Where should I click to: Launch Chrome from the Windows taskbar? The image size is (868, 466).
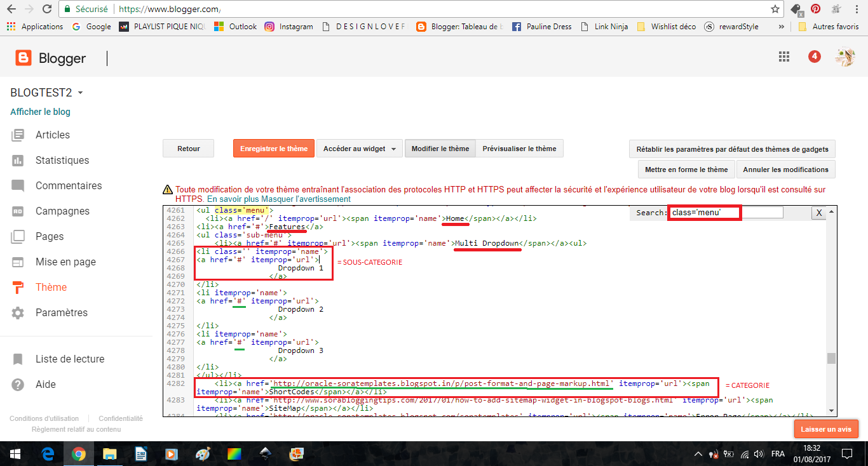click(79, 454)
